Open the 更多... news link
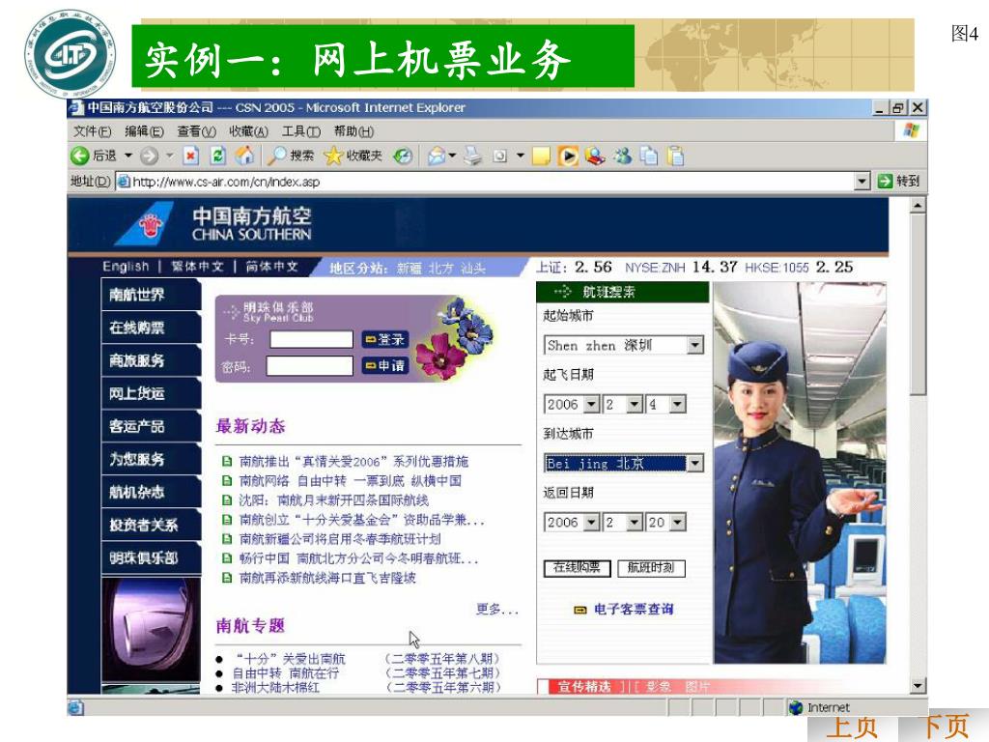The height and width of the screenshot is (742, 989). pyautogui.click(x=497, y=609)
